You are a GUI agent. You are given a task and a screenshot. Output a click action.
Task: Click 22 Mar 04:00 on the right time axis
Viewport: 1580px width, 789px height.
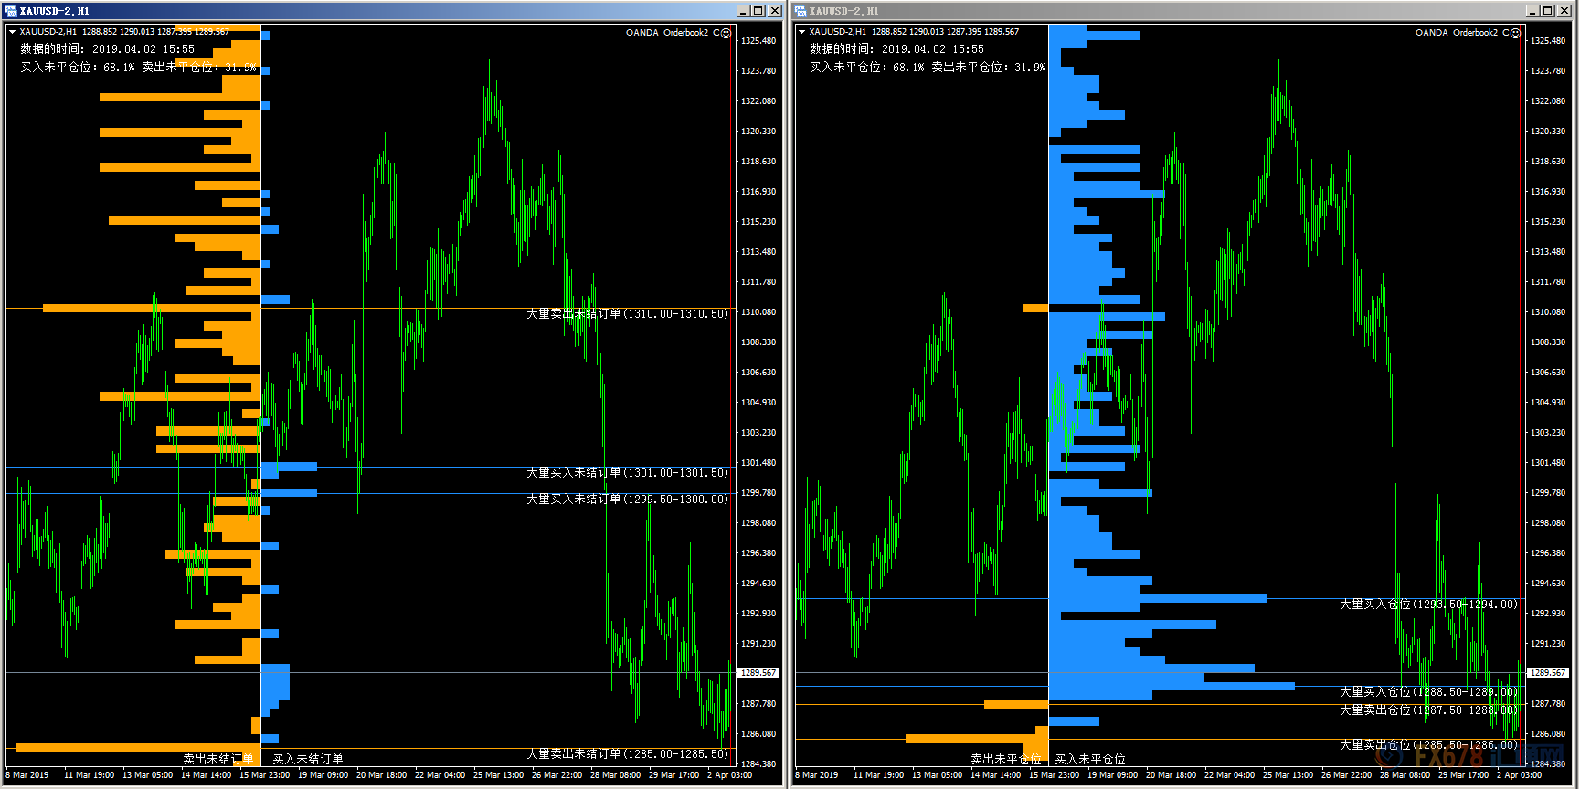click(1229, 775)
